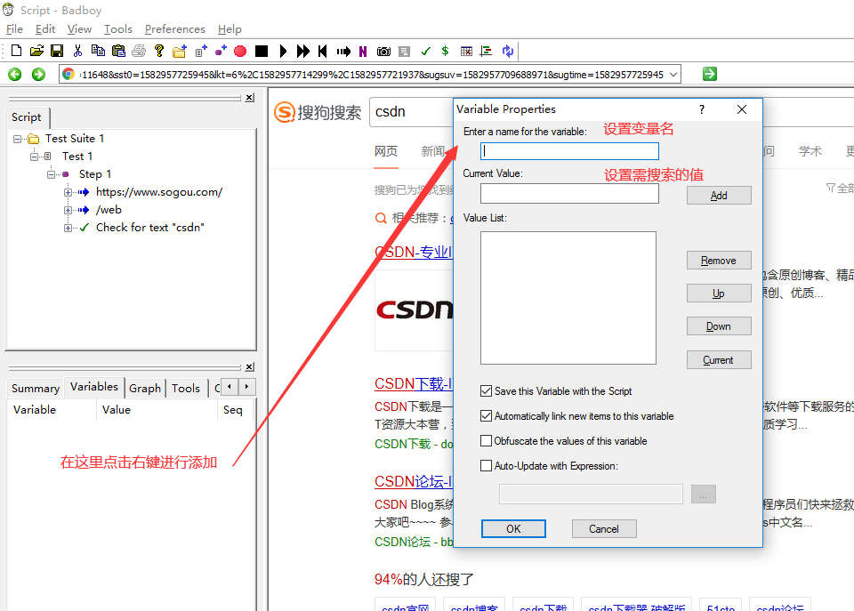Click the Rewind to start button
The width and height of the screenshot is (854, 611).
[322, 52]
